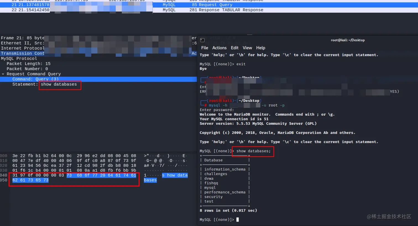
Task: Click ASCII text 'bases' in byte pane
Action: point(150,180)
